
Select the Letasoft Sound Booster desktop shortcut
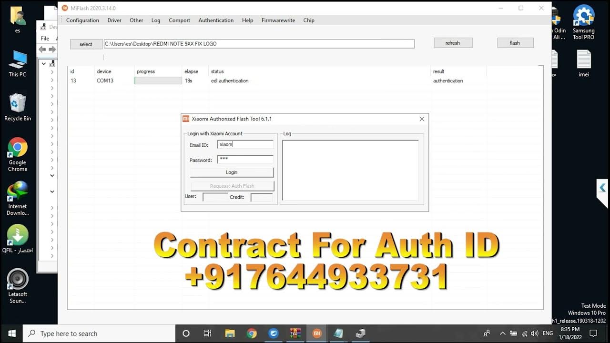point(18,286)
